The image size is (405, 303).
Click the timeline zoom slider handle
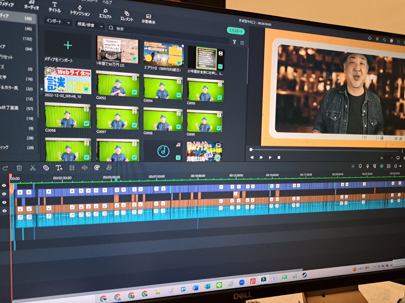pos(400,166)
